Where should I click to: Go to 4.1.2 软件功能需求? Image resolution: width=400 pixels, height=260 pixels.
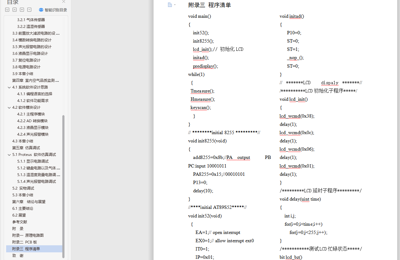(33, 101)
